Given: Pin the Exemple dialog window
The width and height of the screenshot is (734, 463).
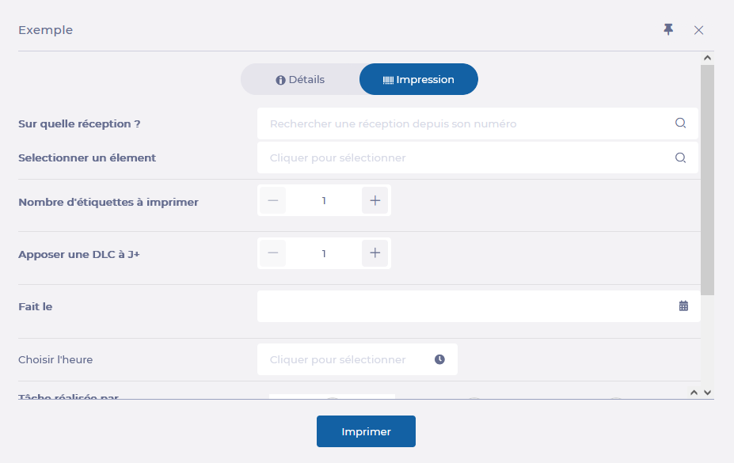Looking at the screenshot, I should click(668, 29).
